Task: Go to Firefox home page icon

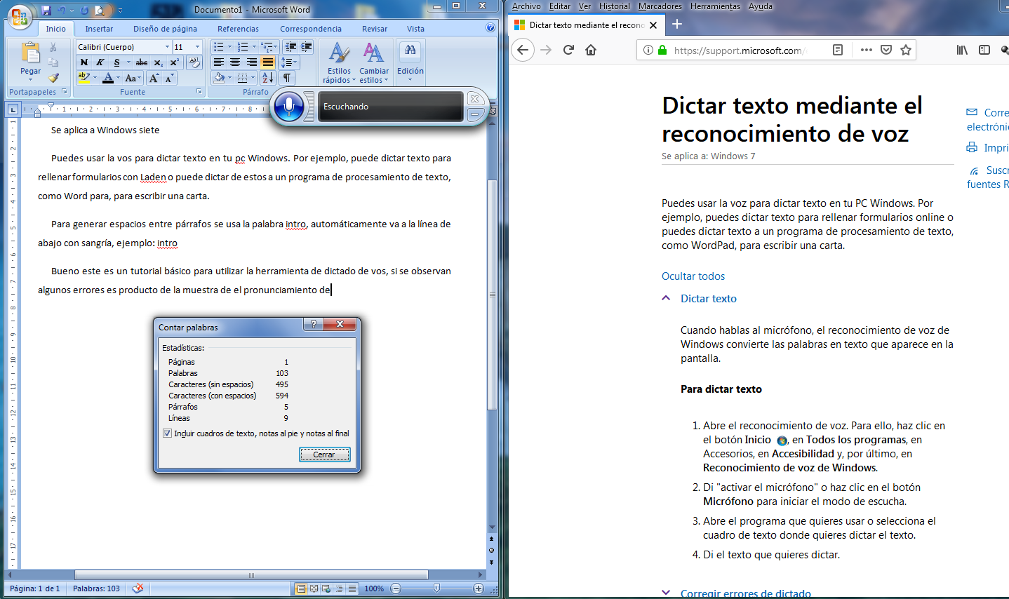Action: [x=591, y=50]
